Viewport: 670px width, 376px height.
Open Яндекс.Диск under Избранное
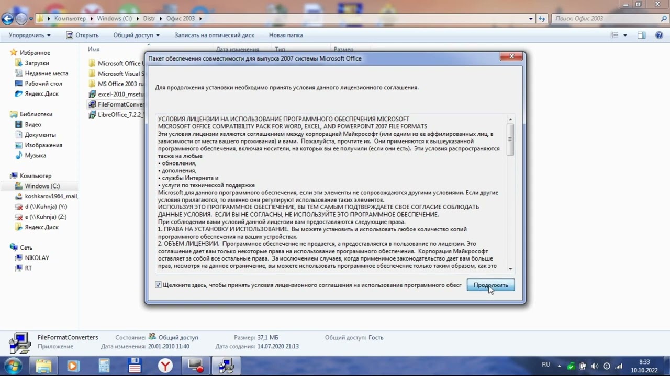point(42,94)
